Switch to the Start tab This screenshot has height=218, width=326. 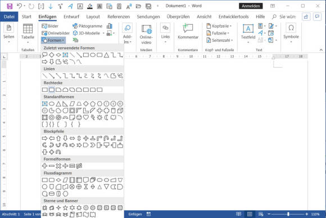(x=26, y=17)
